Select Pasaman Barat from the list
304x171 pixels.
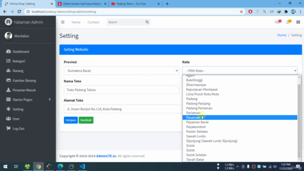tap(240, 122)
